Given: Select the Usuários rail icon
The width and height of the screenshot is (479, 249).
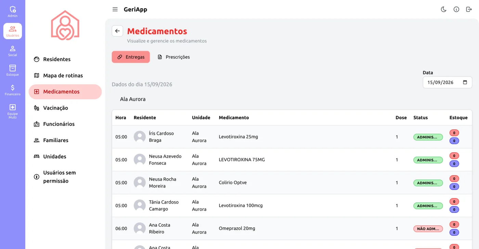Looking at the screenshot, I should coord(13,31).
